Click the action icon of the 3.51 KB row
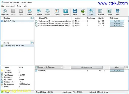The image size is (129, 94). tap(73, 21)
